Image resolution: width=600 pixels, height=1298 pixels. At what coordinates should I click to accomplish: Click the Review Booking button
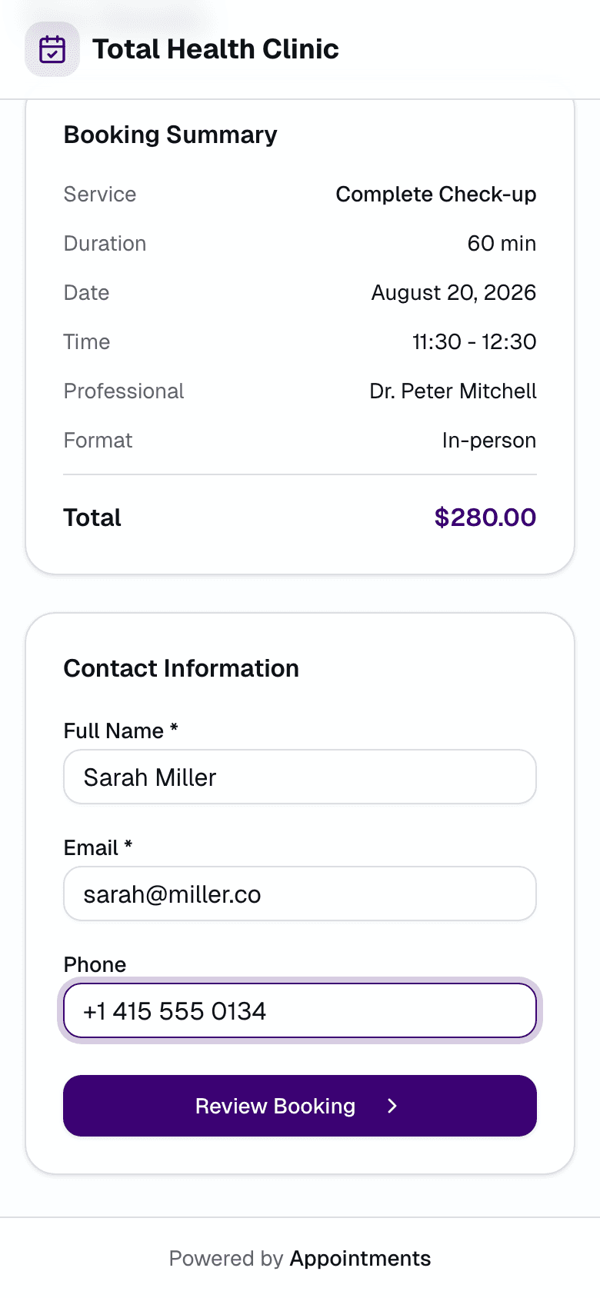[x=300, y=1106]
